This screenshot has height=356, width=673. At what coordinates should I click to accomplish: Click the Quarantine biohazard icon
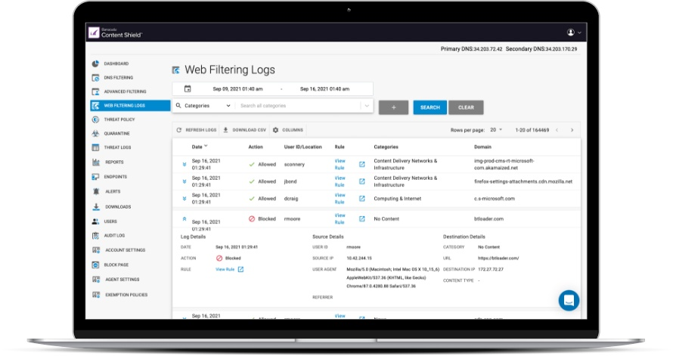95,133
